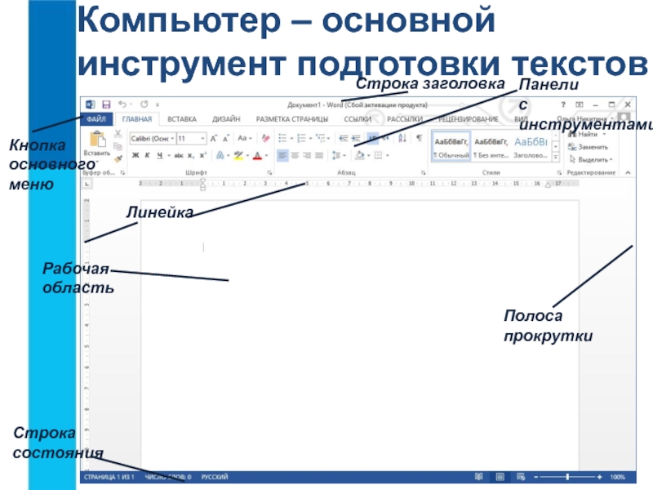Clear all formatting with the eraser icon

pyautogui.click(x=265, y=138)
